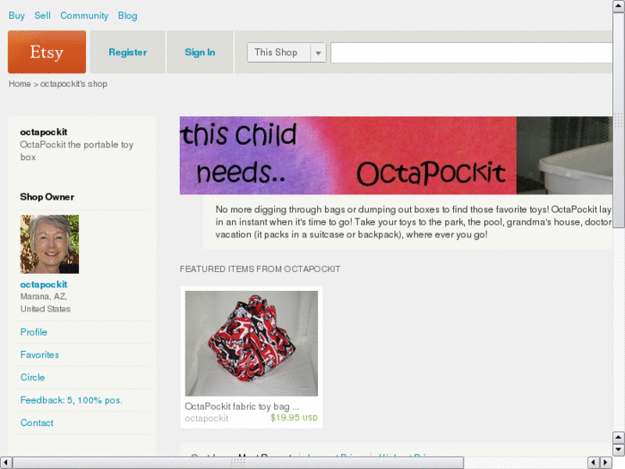
Task: Follow the Home breadcrumb link
Action: (x=20, y=83)
